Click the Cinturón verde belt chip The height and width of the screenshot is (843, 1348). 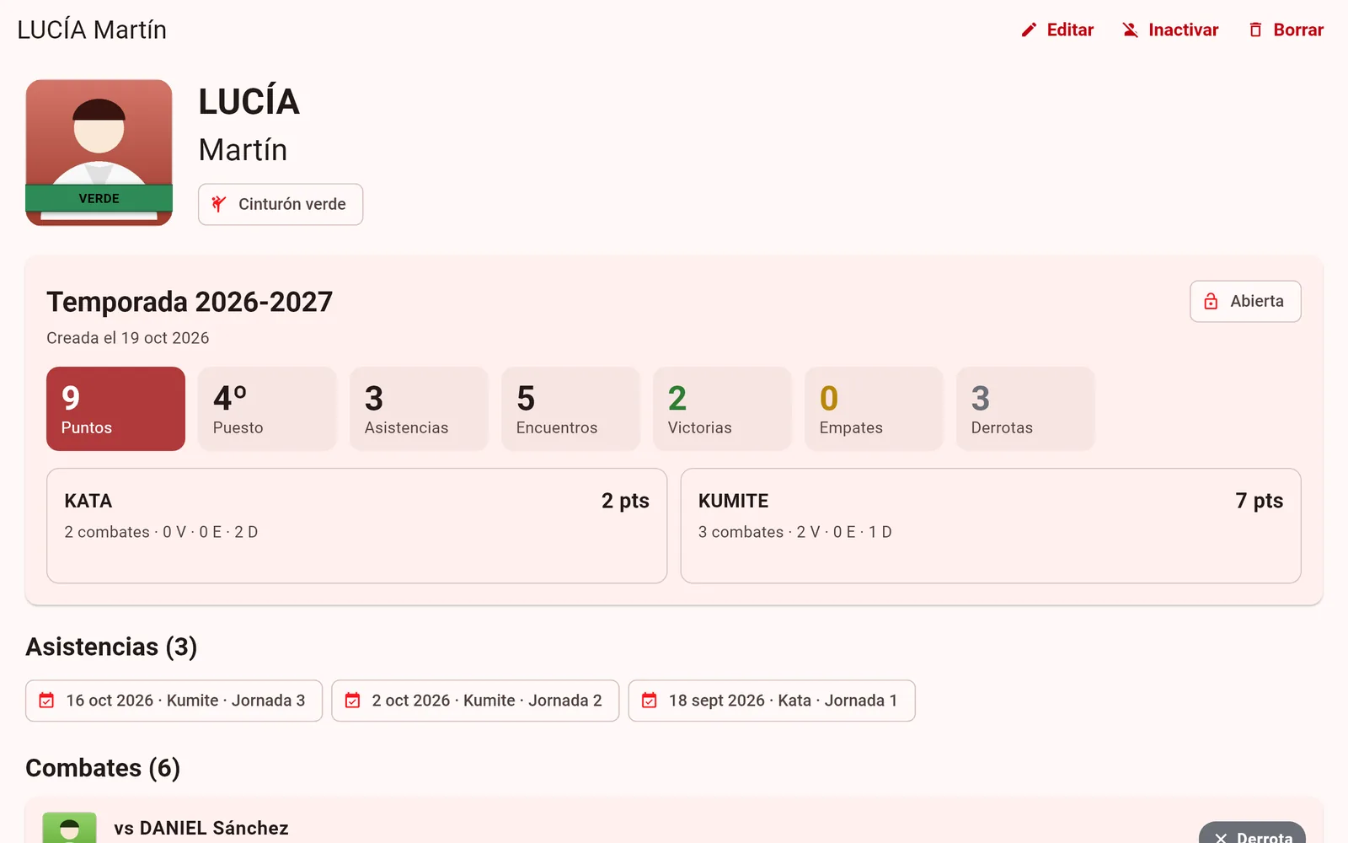(281, 204)
